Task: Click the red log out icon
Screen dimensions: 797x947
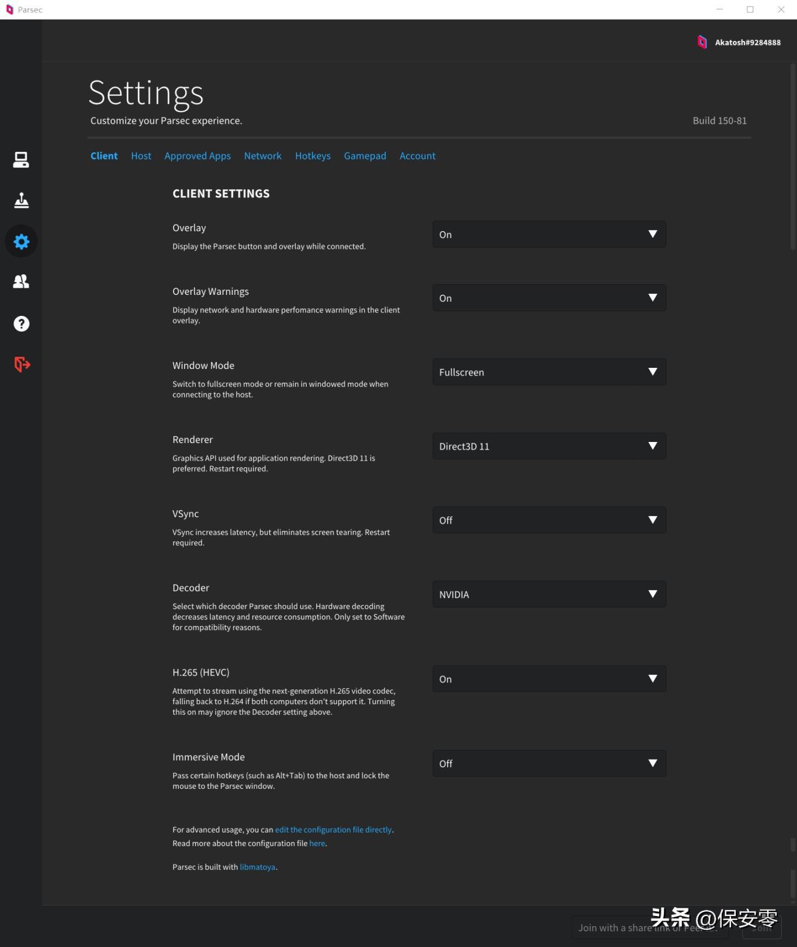Action: [22, 364]
